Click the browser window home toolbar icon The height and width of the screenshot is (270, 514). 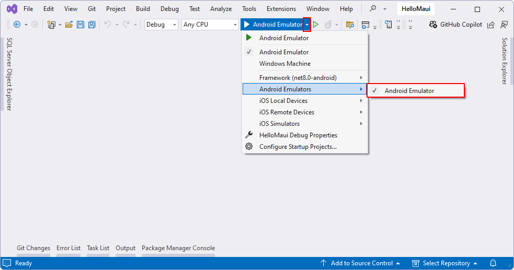point(365,25)
